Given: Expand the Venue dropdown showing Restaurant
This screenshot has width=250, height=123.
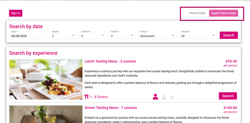Looking at the screenshot, I should [157, 35].
